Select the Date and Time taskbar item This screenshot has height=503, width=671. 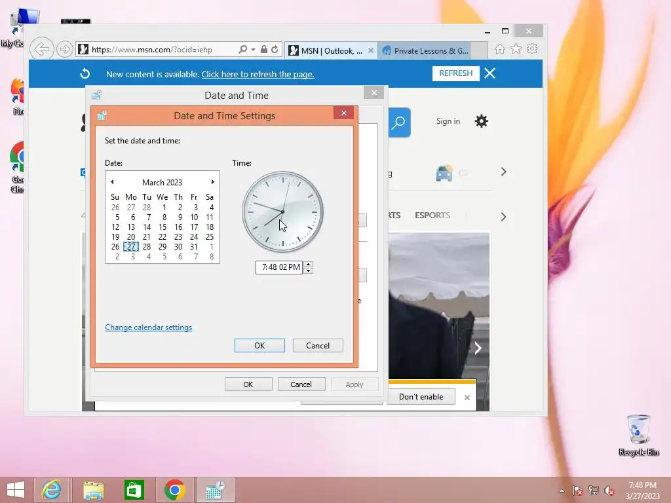point(215,490)
